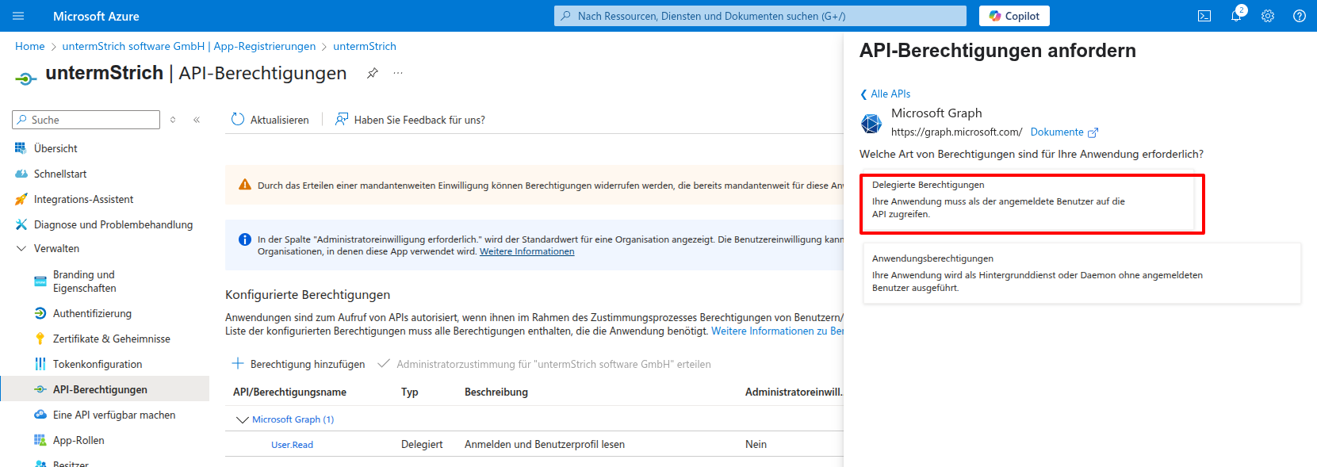Open the Azure portal hamburger menu
Viewport: 1317px width, 467px height.
pyautogui.click(x=19, y=16)
